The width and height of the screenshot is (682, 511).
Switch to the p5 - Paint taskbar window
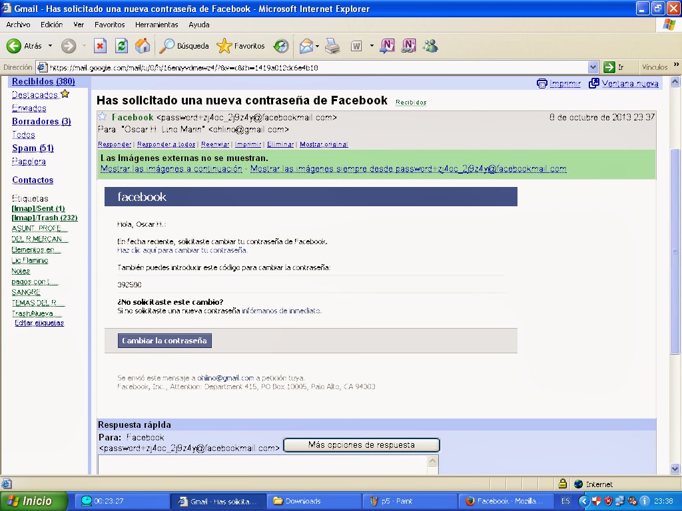coord(410,501)
